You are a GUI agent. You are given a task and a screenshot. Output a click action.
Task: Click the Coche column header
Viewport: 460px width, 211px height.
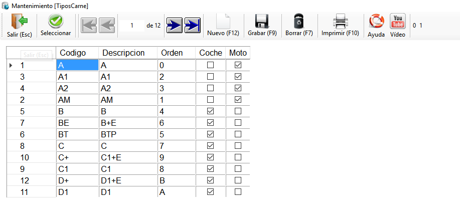coord(211,53)
